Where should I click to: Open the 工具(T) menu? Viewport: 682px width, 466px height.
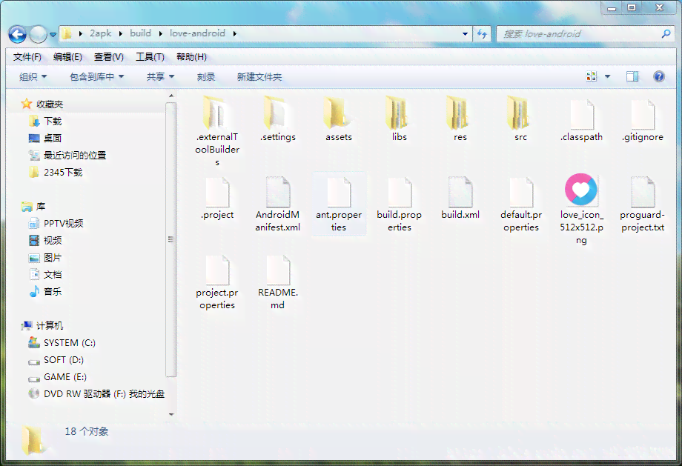pyautogui.click(x=150, y=57)
